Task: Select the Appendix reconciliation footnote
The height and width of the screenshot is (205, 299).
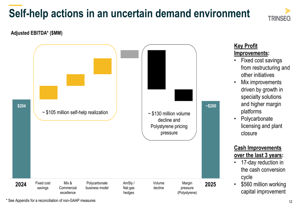Action: pyautogui.click(x=51, y=201)
